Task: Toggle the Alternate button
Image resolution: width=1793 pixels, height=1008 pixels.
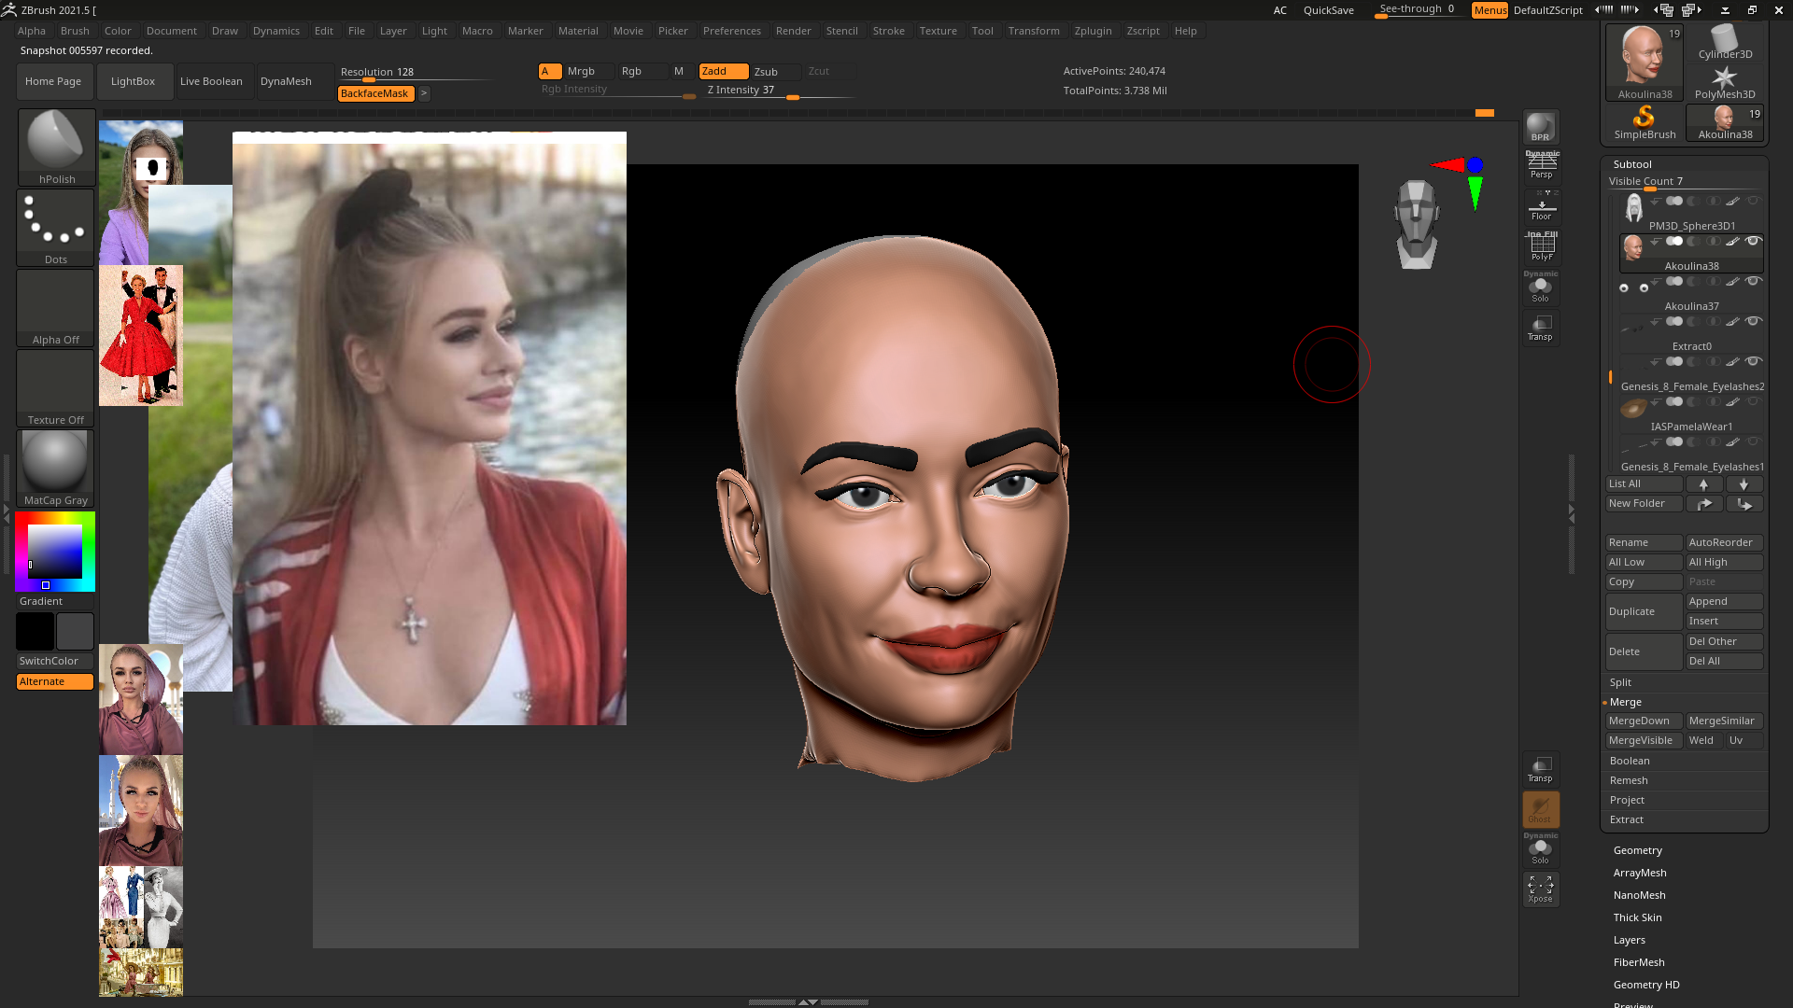Action: 55,681
